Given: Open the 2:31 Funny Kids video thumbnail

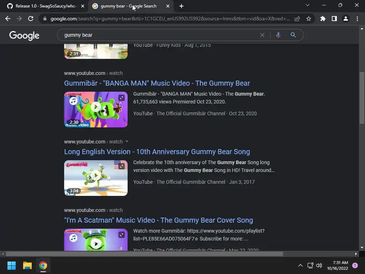Looking at the screenshot, I should (96, 51).
